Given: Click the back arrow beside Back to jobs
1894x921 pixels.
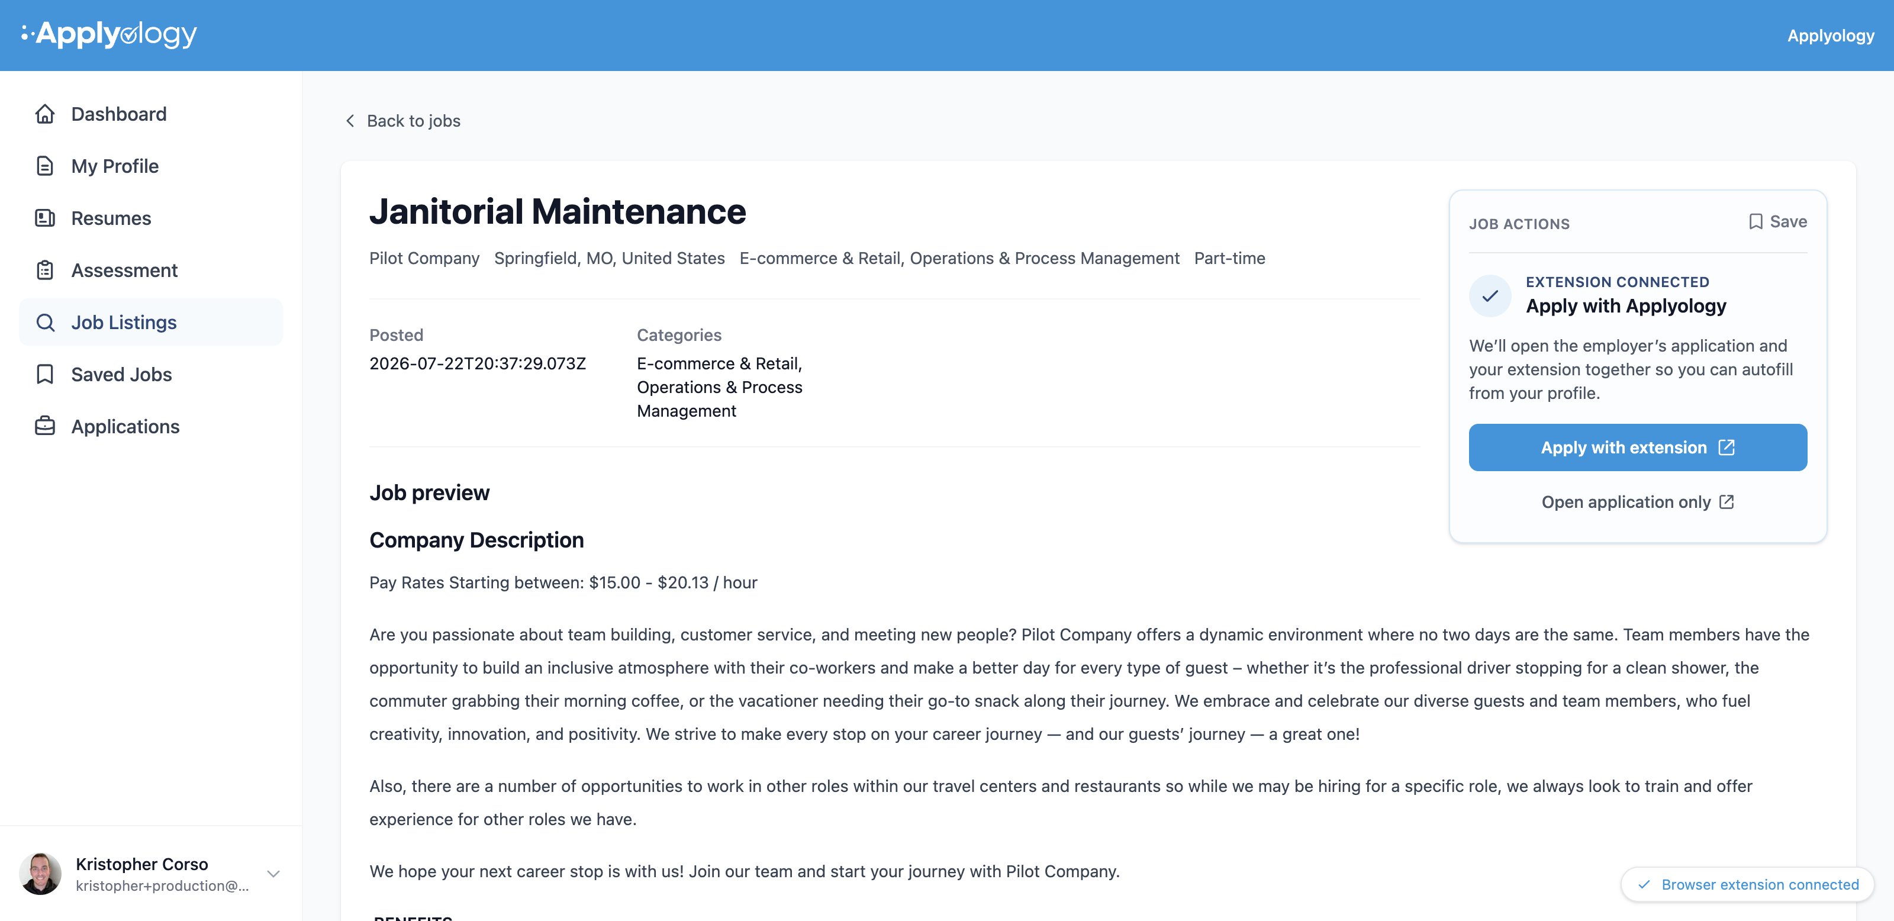Looking at the screenshot, I should tap(351, 121).
